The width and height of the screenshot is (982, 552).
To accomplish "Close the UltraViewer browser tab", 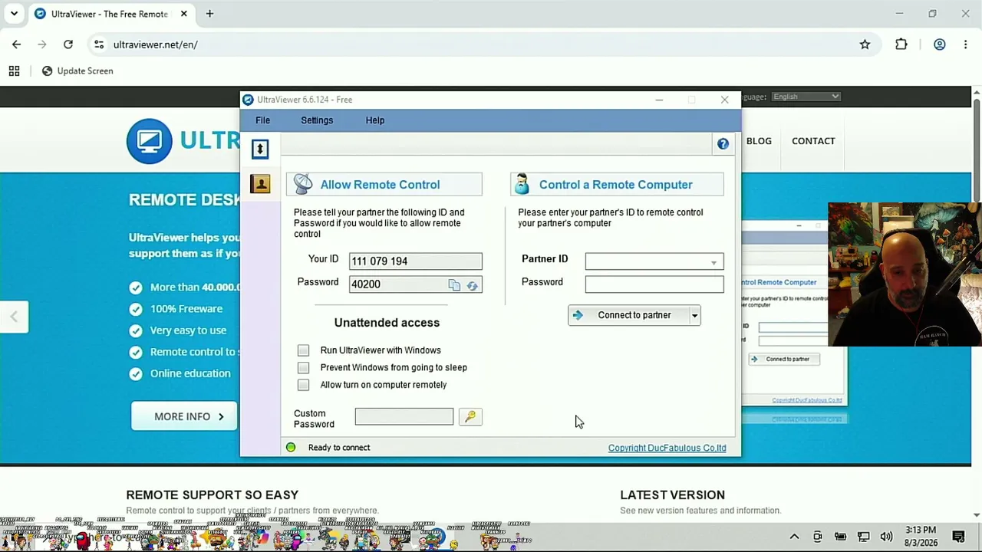I will point(184,14).
